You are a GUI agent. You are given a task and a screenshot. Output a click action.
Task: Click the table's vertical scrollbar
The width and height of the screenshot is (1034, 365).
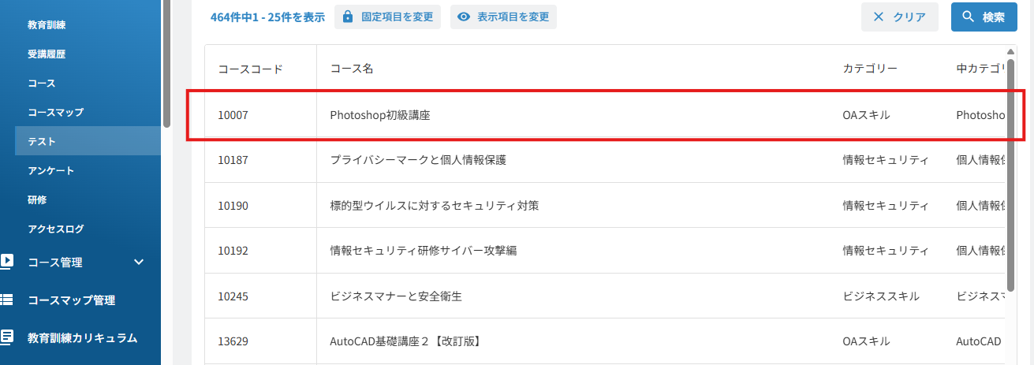click(1011, 173)
